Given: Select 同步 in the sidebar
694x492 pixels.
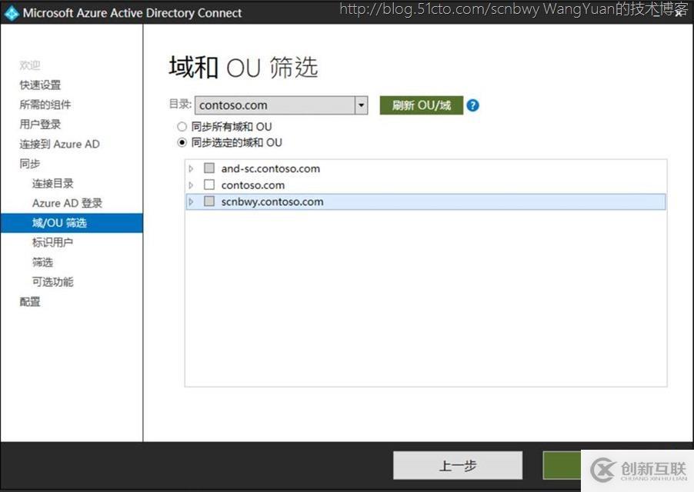Looking at the screenshot, I should [30, 164].
